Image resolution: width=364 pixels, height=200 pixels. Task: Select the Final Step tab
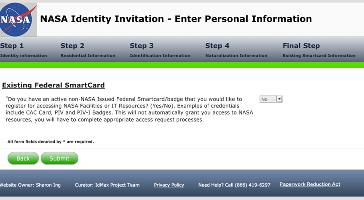pyautogui.click(x=319, y=50)
